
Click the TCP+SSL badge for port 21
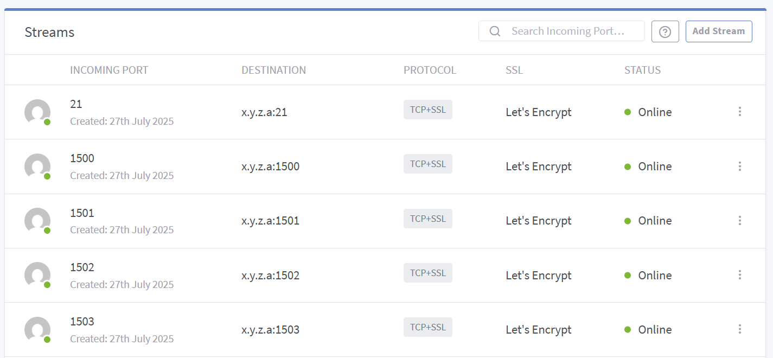(427, 110)
